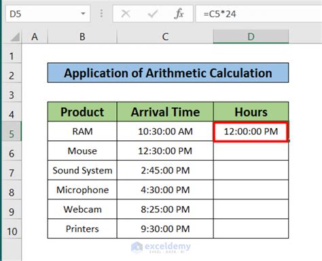
Task: Select the 4:30:00 PM cell
Action: [x=165, y=190]
